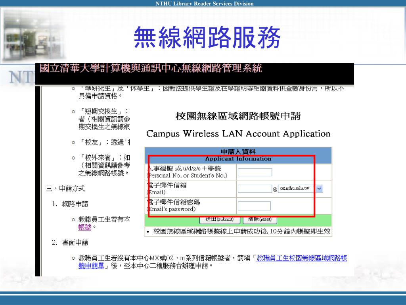Click the library photo thumbnail in header
This screenshot has width=406, height=305.
[34, 35]
